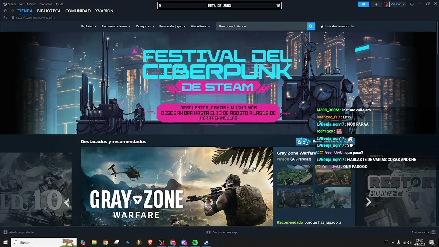This screenshot has width=439, height=247.
Task: Click the Gray Zone Warfare title link
Action: tap(296, 153)
